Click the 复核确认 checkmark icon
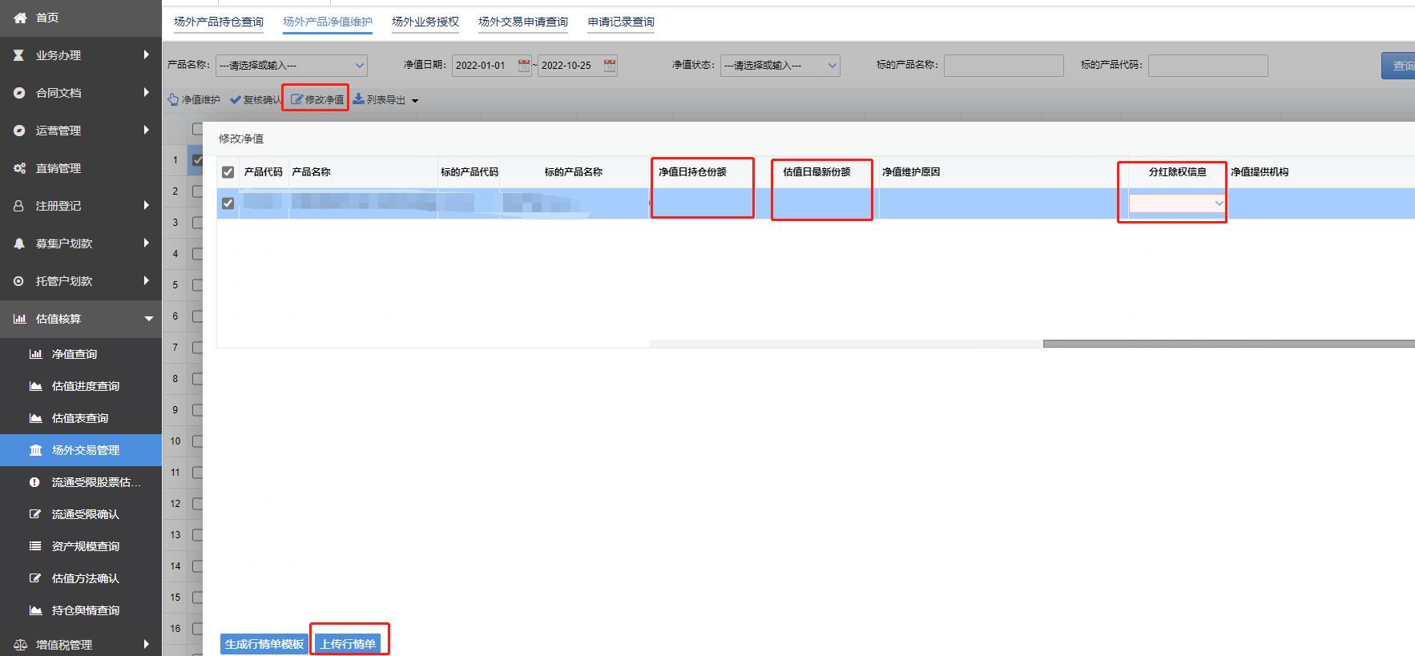 pyautogui.click(x=236, y=100)
